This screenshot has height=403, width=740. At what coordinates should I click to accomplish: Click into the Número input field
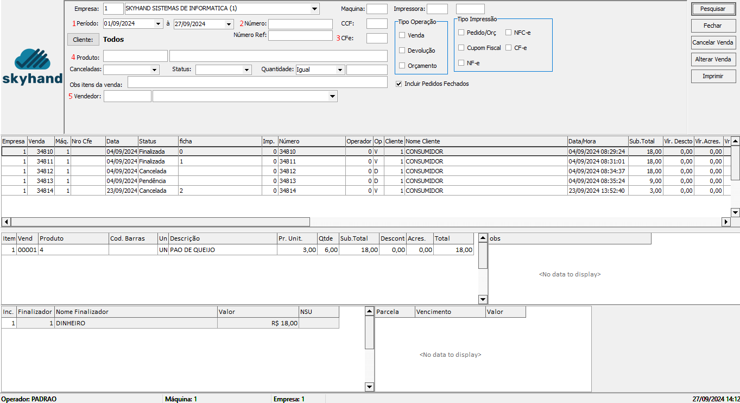tap(300, 24)
